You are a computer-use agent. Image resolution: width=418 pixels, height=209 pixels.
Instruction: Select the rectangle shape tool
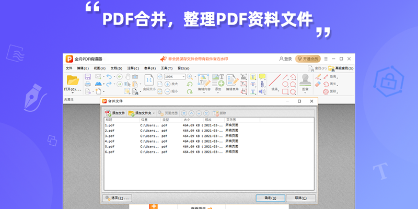[x=285, y=91]
